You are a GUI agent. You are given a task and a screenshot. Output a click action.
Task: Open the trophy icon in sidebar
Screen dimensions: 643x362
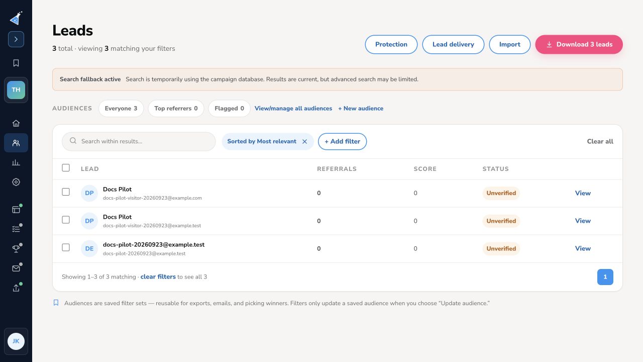[16, 248]
